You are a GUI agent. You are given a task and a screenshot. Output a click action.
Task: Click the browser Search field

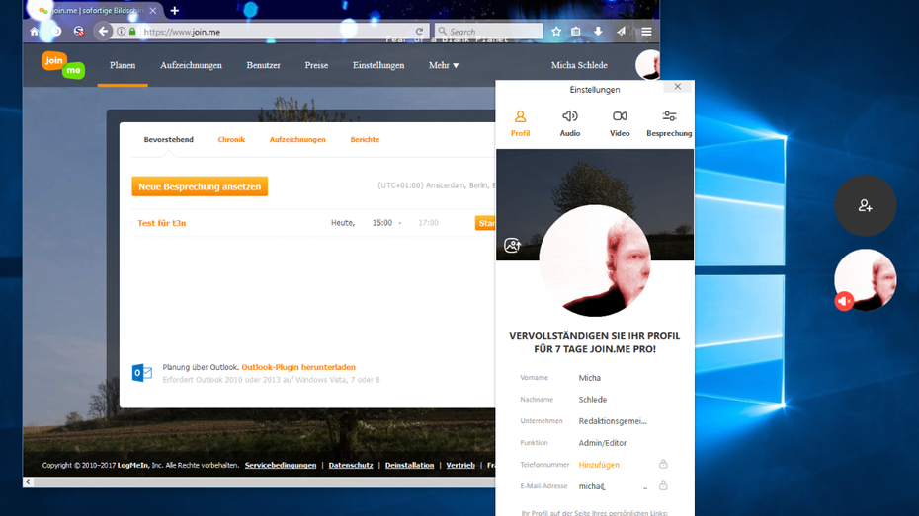tap(489, 32)
